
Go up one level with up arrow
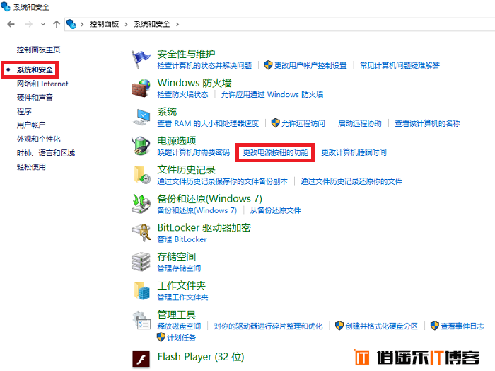pos(57,24)
